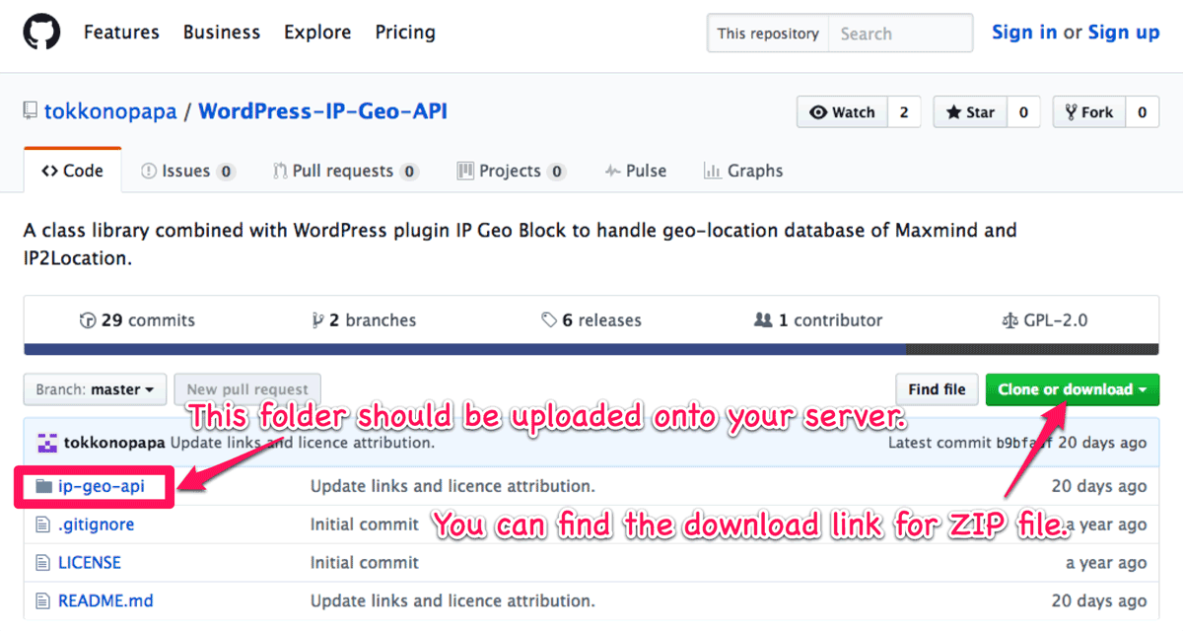Click the Sign up link
This screenshot has width=1183, height=631.
tap(1124, 33)
